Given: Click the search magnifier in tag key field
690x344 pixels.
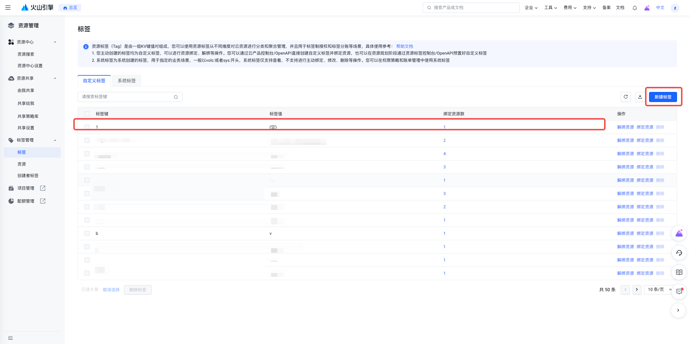Looking at the screenshot, I should click(176, 97).
